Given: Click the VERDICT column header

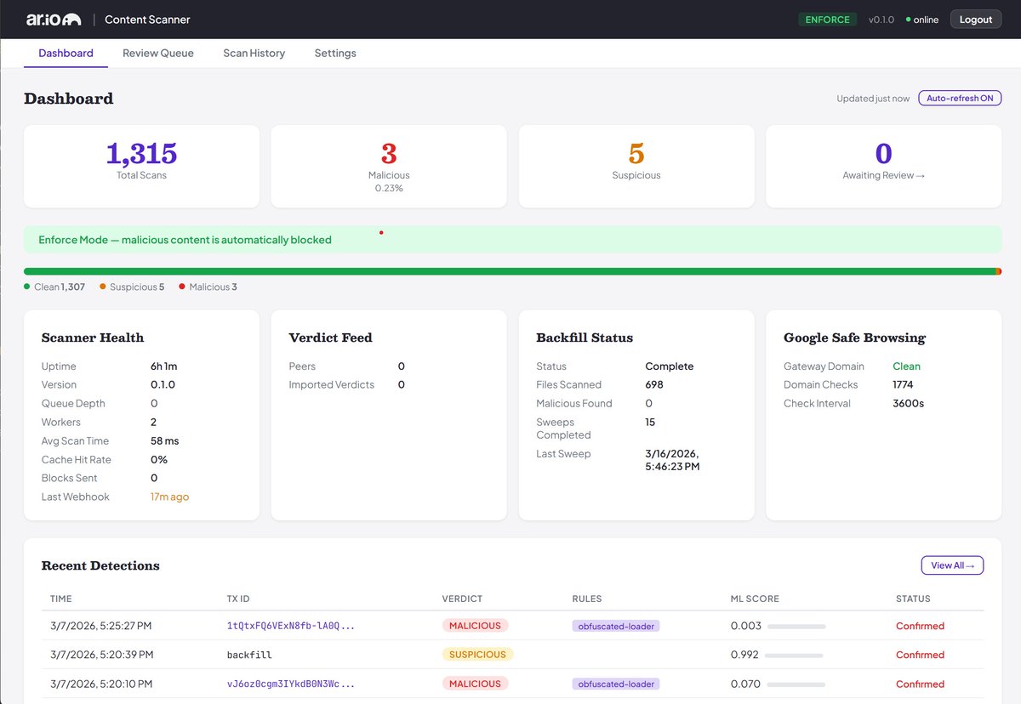Looking at the screenshot, I should (462, 599).
